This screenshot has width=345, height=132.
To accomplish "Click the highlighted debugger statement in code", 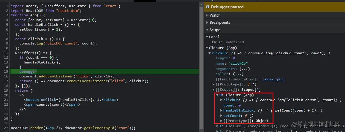I will point(28,71).
